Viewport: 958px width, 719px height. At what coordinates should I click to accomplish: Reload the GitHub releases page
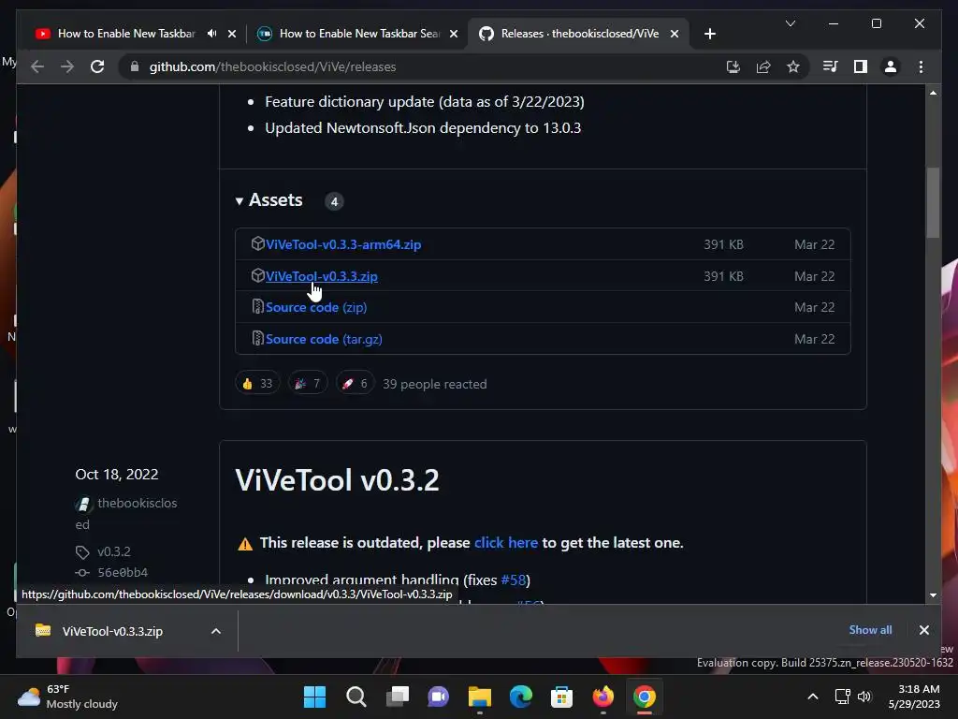click(97, 66)
